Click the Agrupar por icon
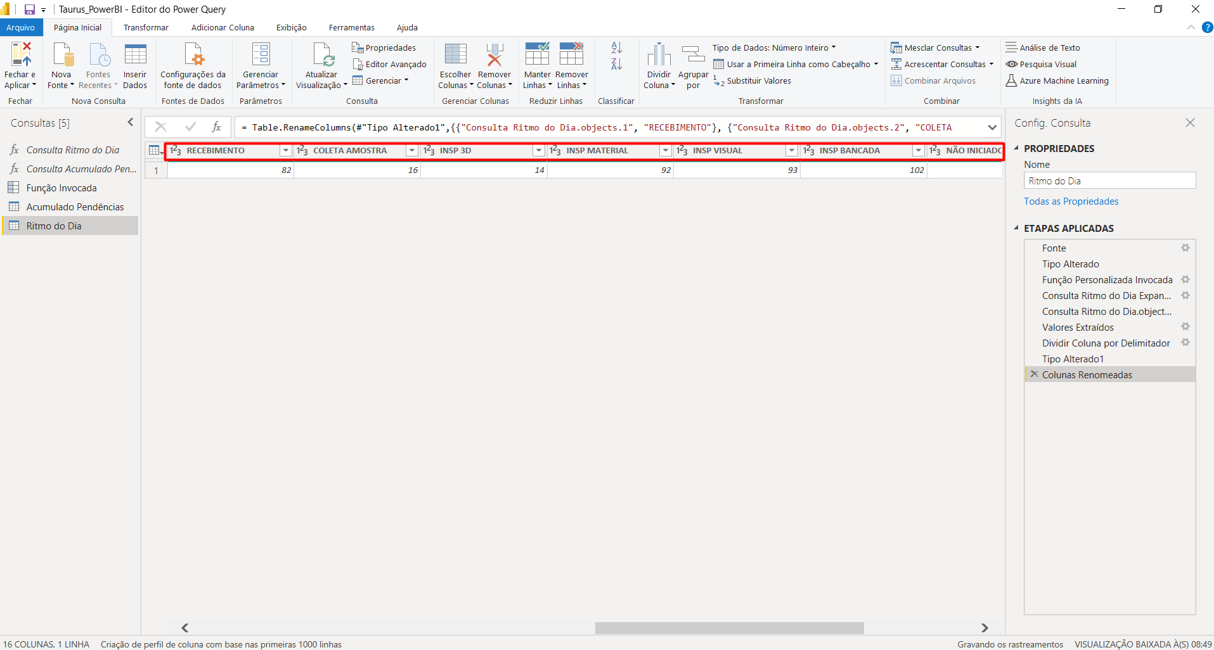This screenshot has width=1214, height=650. tap(693, 54)
